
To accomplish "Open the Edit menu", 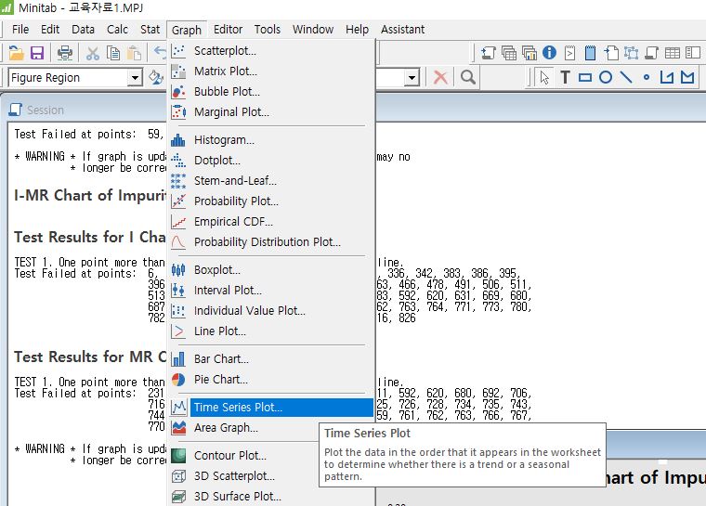I will [x=50, y=30].
